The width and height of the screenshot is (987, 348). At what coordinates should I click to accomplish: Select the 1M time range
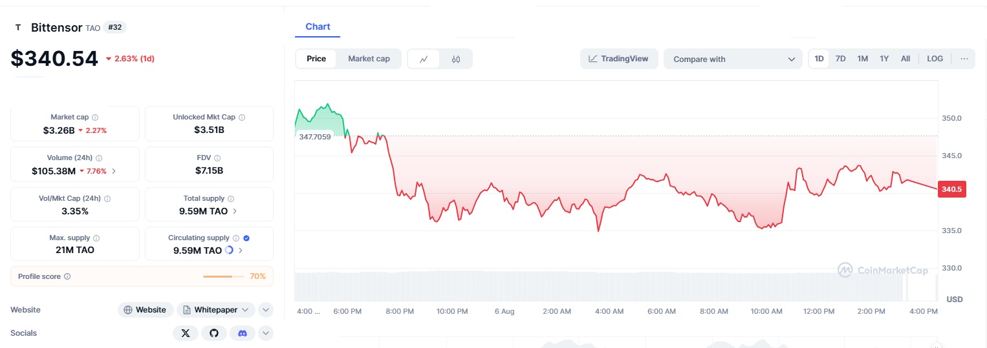coord(862,59)
